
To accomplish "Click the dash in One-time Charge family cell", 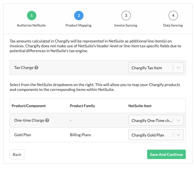I will pos(70,121).
